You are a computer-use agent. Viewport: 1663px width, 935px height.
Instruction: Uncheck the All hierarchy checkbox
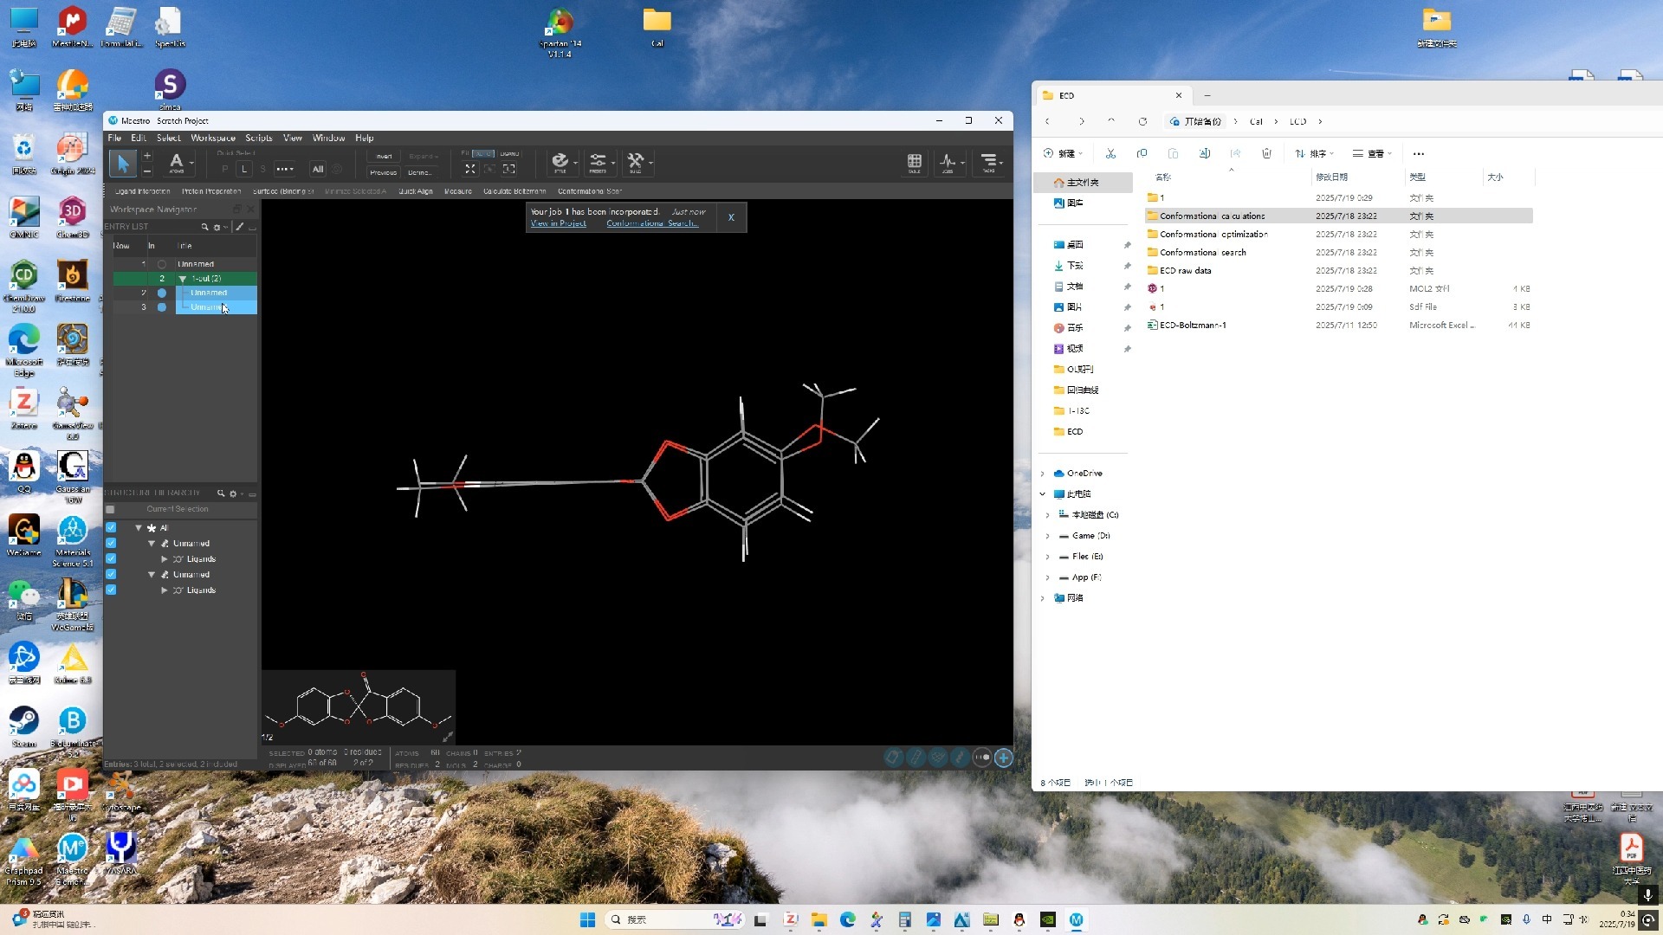[x=111, y=527]
